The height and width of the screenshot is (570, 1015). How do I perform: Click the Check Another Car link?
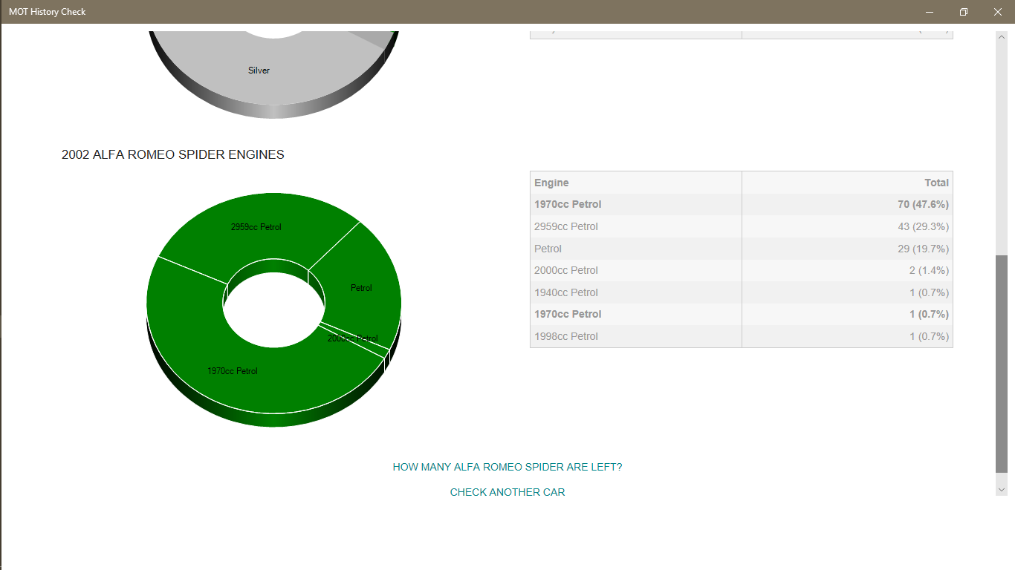coord(507,492)
